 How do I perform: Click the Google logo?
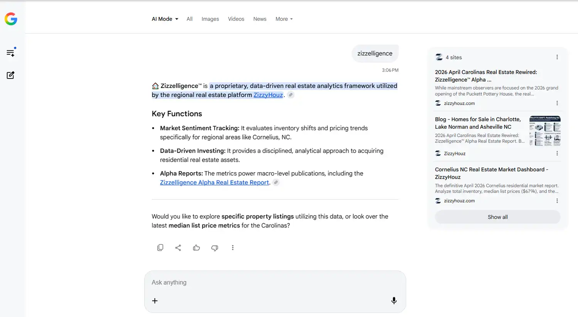click(x=11, y=19)
